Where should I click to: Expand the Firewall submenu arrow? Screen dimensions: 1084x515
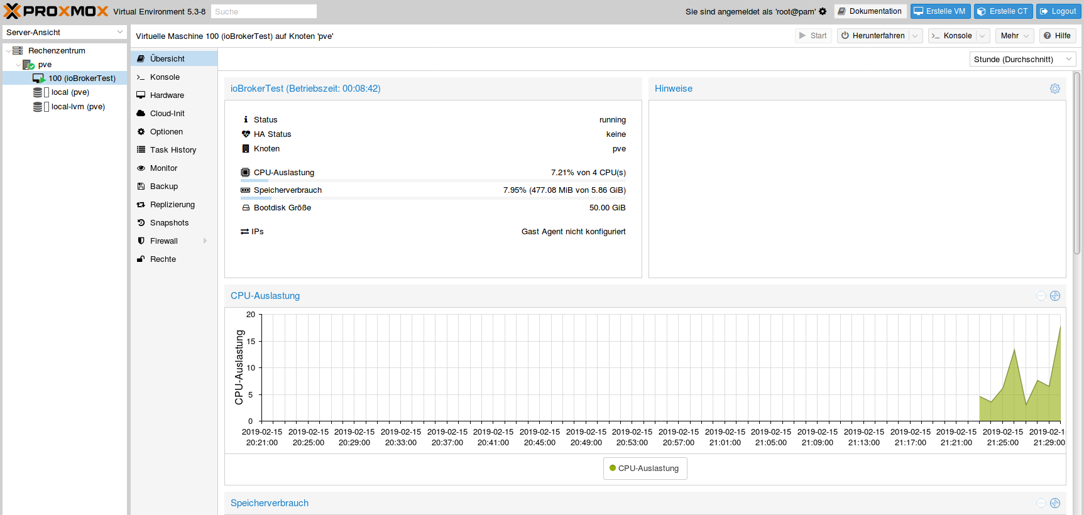coord(205,241)
